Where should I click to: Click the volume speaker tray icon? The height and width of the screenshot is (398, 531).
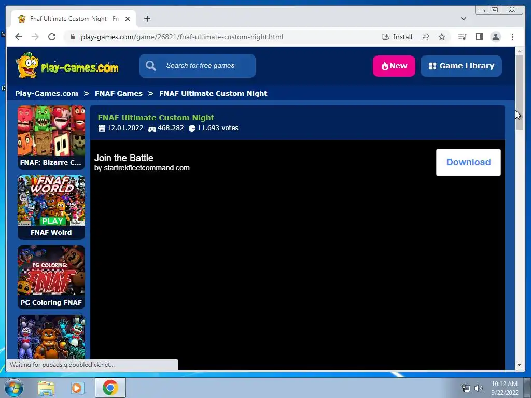pos(479,388)
